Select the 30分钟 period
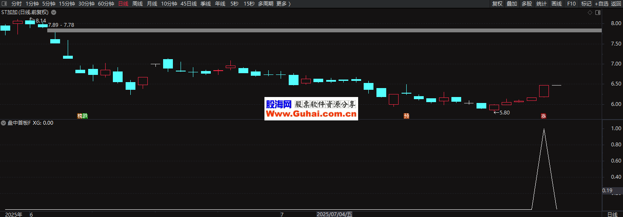 (86, 3)
